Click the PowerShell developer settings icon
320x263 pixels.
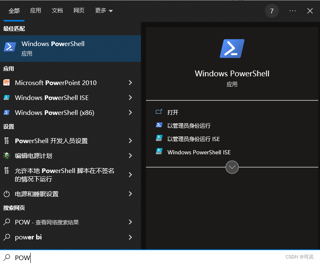7,141
